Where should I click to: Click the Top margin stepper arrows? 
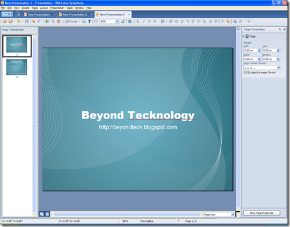coord(278,50)
